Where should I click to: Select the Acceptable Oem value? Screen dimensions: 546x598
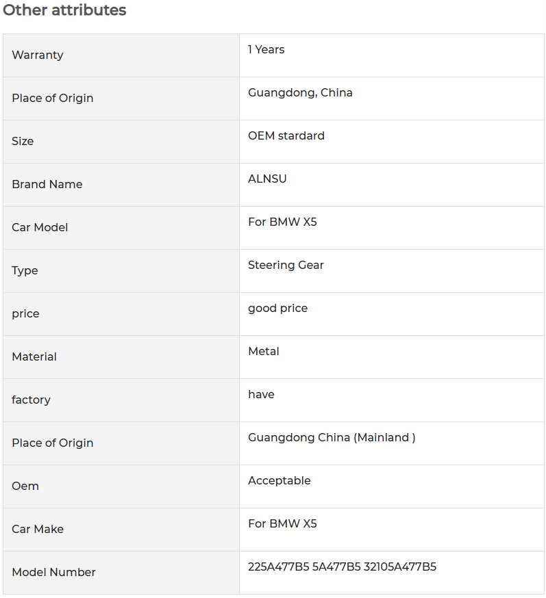click(x=279, y=480)
